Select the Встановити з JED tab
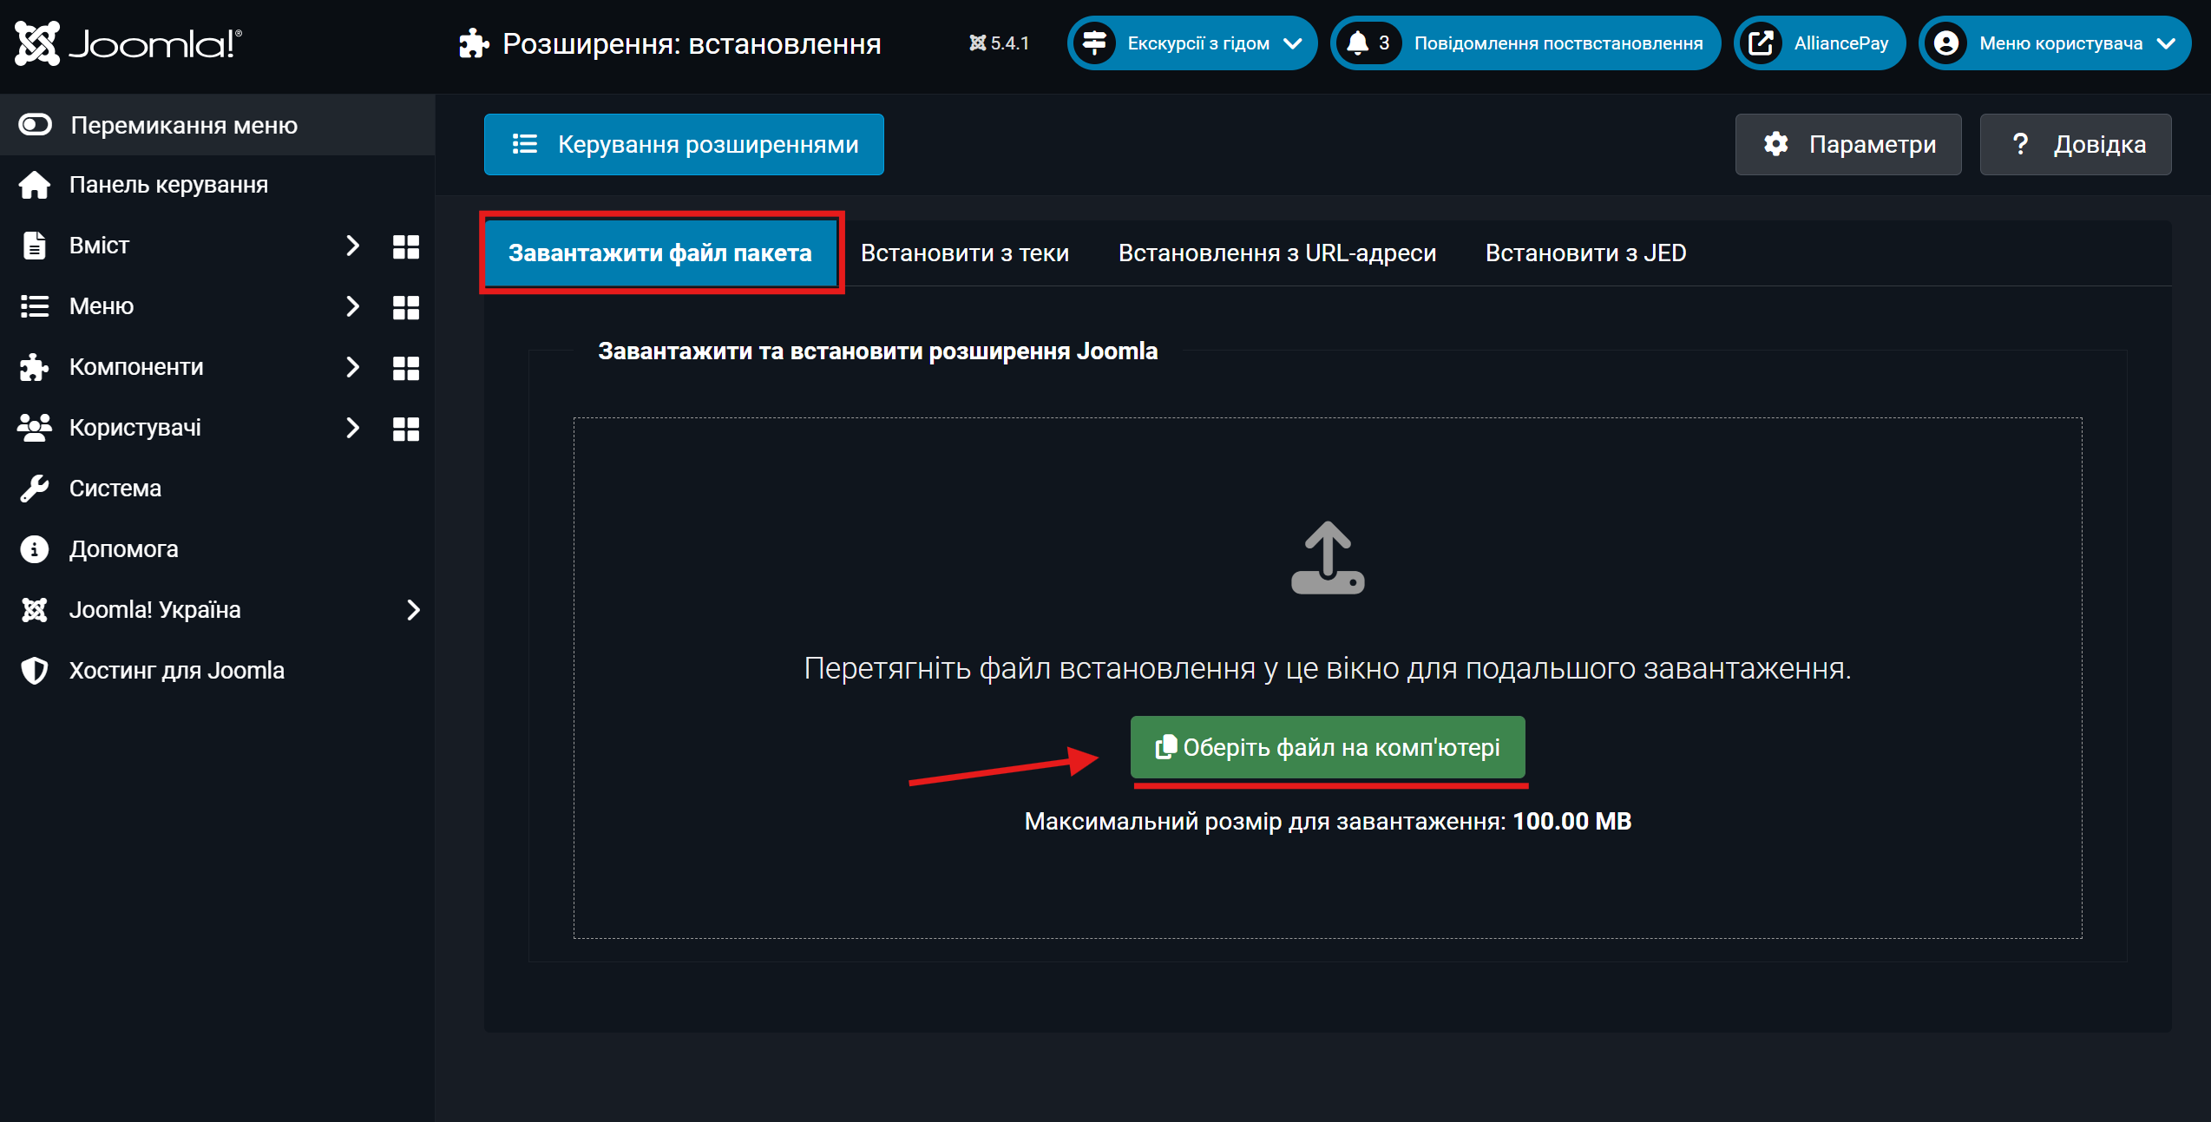 1585,253
